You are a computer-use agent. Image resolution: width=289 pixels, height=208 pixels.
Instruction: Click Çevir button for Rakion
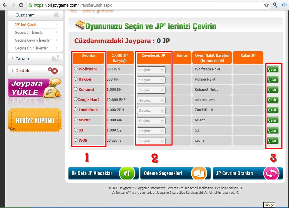point(273,79)
